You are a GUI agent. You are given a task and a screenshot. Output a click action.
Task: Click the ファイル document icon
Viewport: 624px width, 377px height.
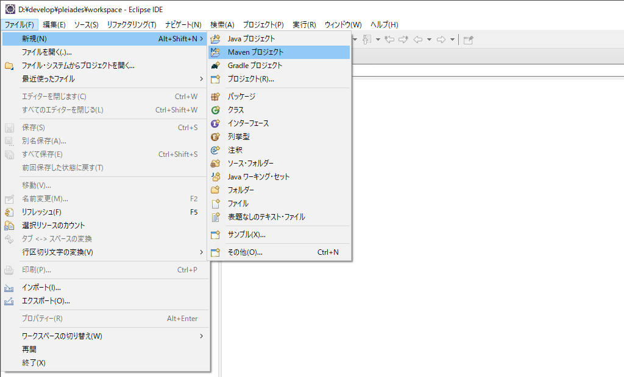pos(215,203)
